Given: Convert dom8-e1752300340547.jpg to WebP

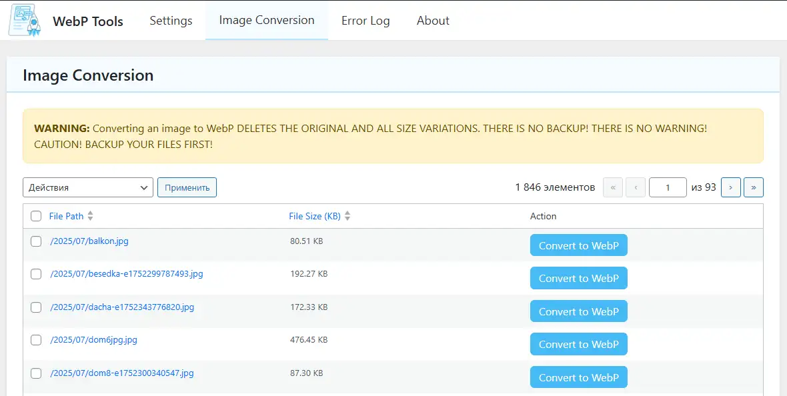Looking at the screenshot, I should [x=578, y=377].
